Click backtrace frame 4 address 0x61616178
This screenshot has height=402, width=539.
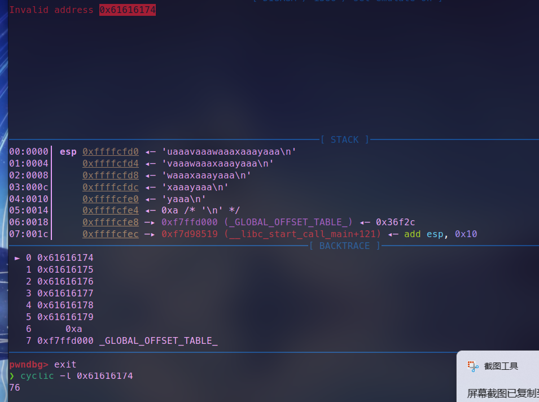[65, 305]
